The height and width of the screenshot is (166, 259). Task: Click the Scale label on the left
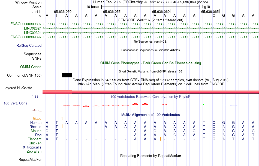pyautogui.click(x=37, y=7)
